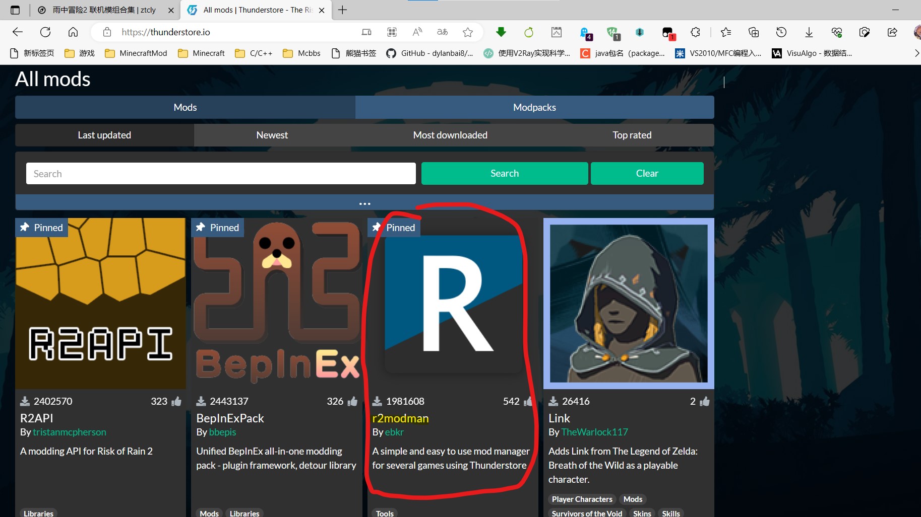Open the Read aloud icon in address bar
Image resolution: width=921 pixels, height=517 pixels.
tap(417, 32)
